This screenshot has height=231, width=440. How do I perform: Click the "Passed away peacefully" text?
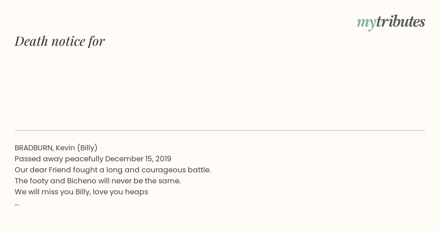(x=59, y=159)
